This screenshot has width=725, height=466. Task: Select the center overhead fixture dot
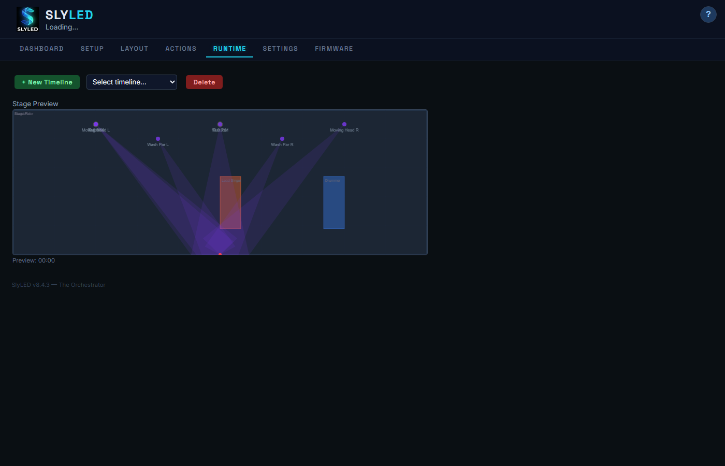(220, 124)
